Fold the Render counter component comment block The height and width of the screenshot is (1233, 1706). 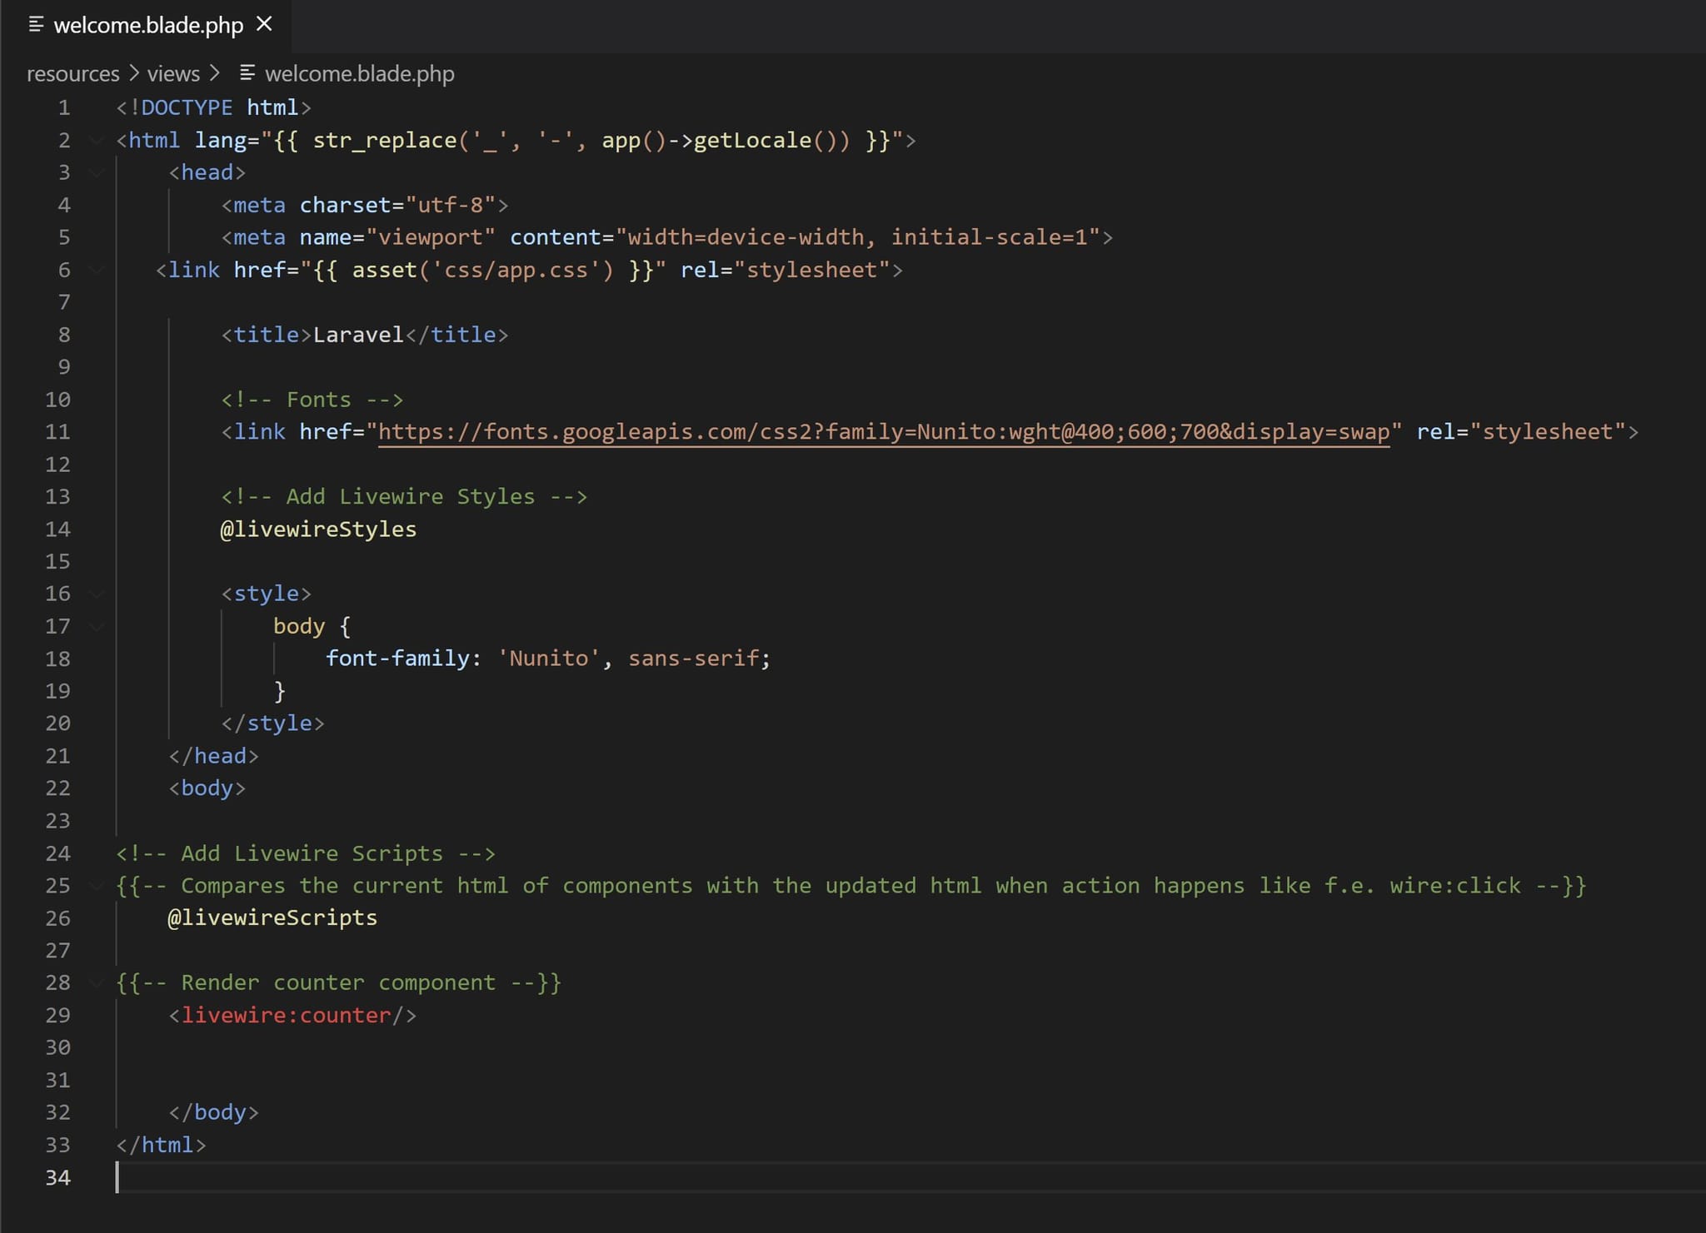tap(97, 982)
